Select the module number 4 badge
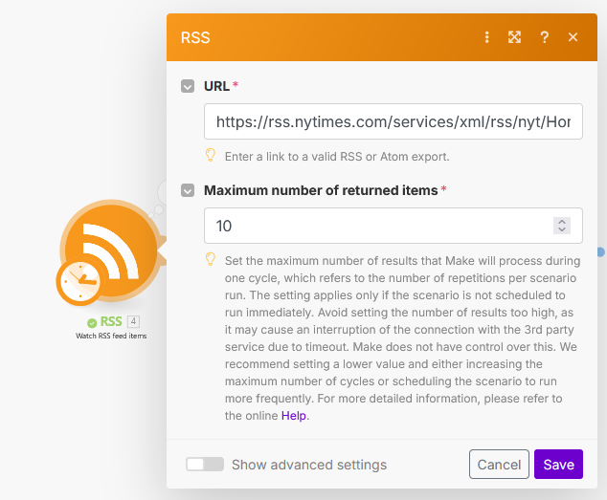Screen dimensions: 607x500 tap(133, 321)
